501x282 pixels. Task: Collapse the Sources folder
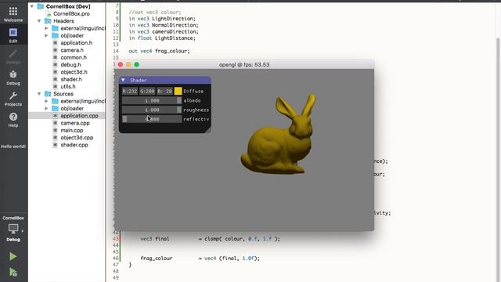coord(39,94)
